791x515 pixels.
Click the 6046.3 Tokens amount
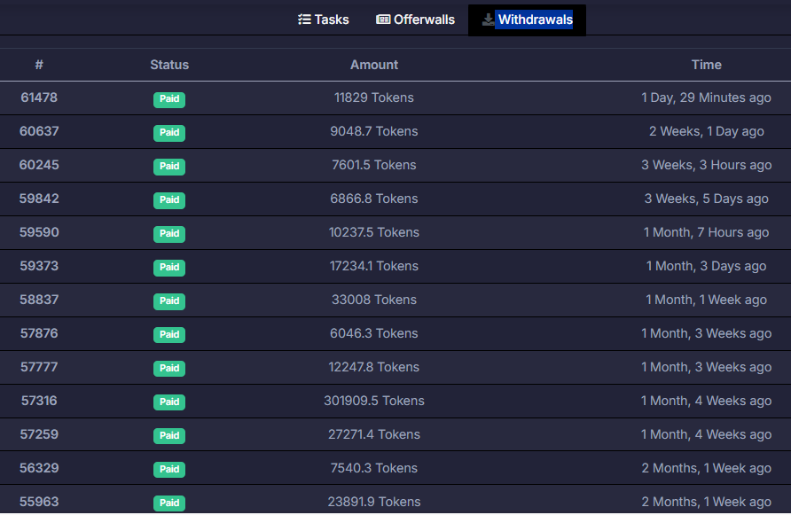(x=374, y=333)
